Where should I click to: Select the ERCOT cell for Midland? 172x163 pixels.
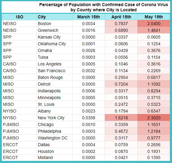(19, 157)
